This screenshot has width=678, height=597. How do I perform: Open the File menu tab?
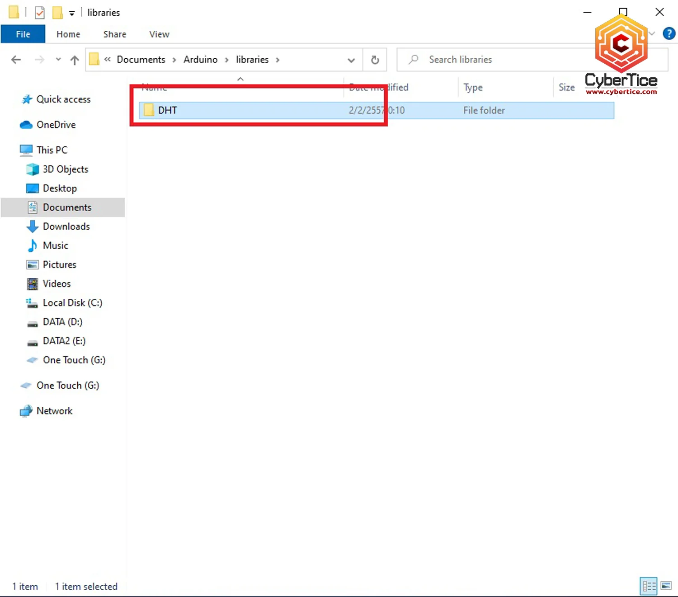[23, 34]
